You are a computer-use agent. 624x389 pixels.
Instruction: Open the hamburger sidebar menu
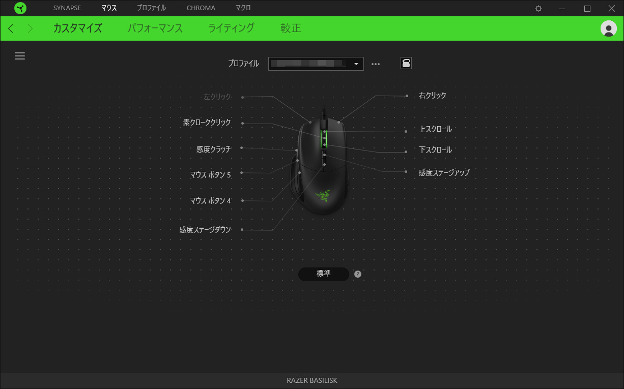point(20,56)
